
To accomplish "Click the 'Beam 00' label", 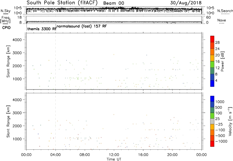I will 114,3.
